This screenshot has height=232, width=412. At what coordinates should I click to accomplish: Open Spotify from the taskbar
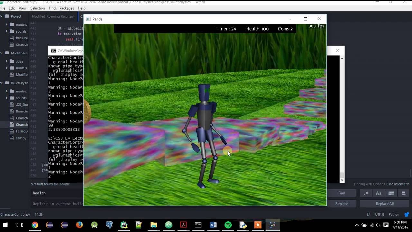pos(228,225)
